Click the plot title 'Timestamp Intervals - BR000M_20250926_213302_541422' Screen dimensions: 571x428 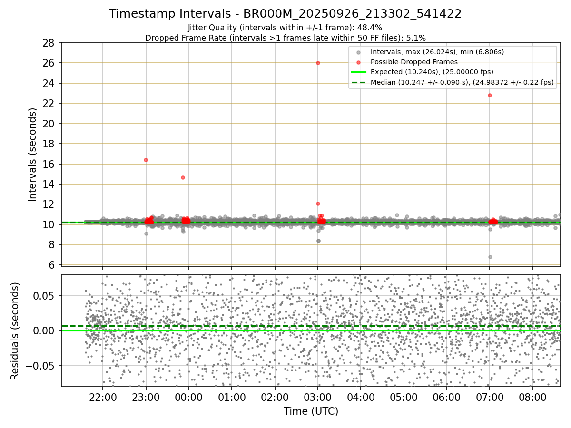[285, 14]
